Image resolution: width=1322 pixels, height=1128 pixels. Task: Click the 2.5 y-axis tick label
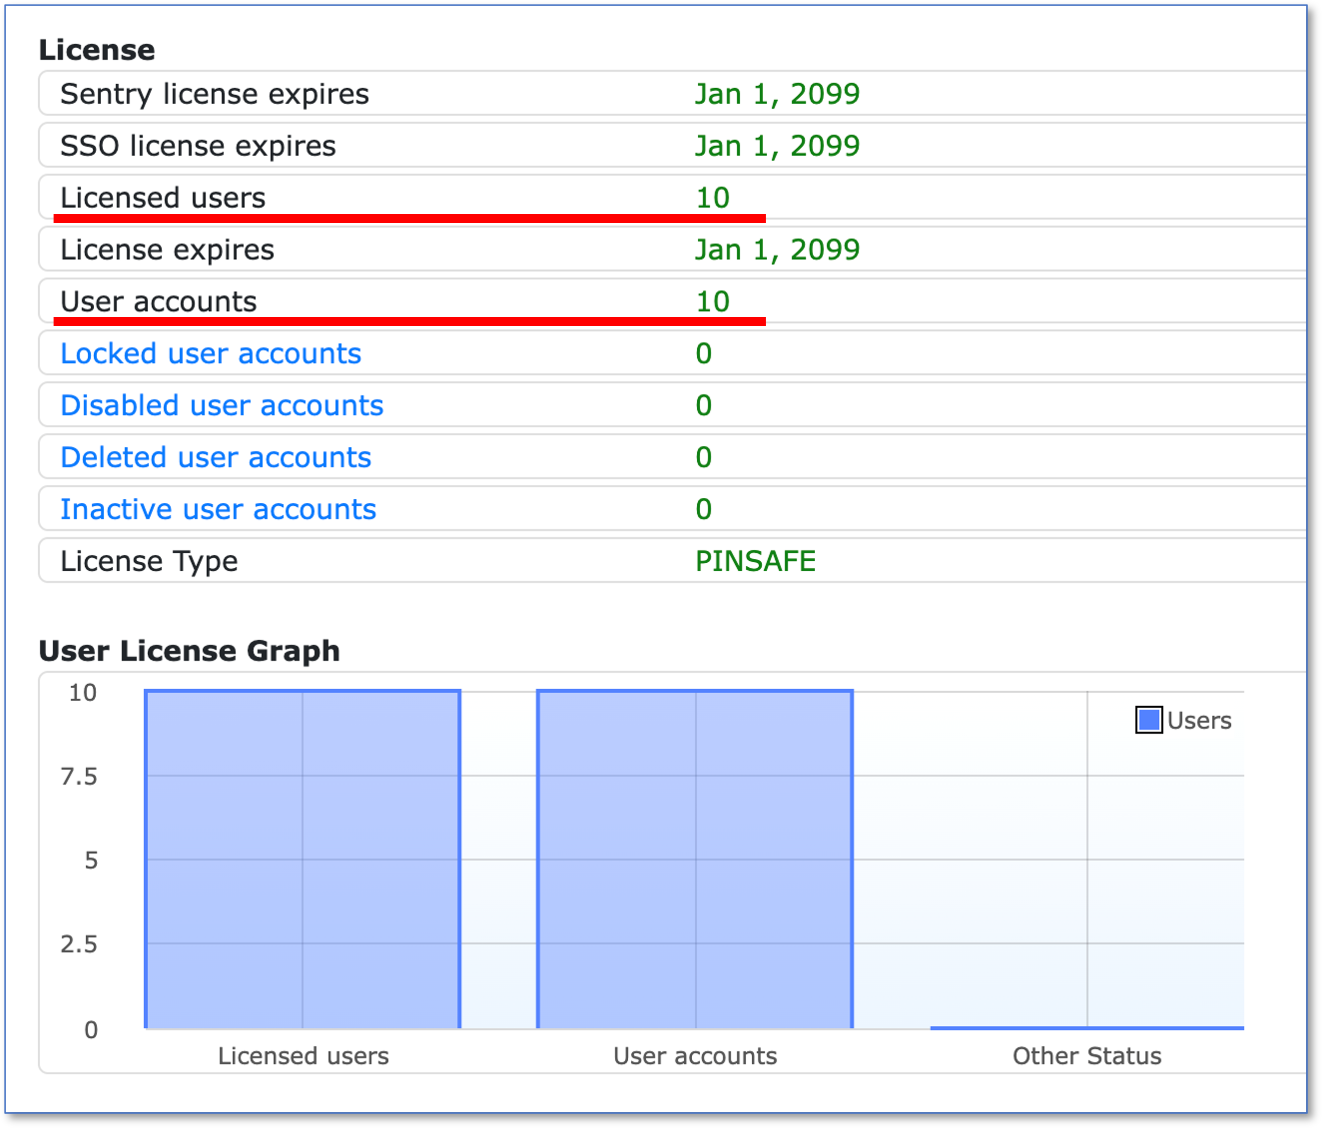[78, 944]
